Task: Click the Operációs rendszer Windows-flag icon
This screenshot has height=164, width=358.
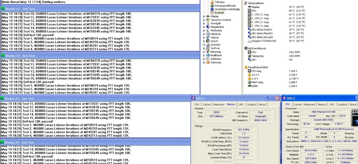Action: (x=208, y=20)
